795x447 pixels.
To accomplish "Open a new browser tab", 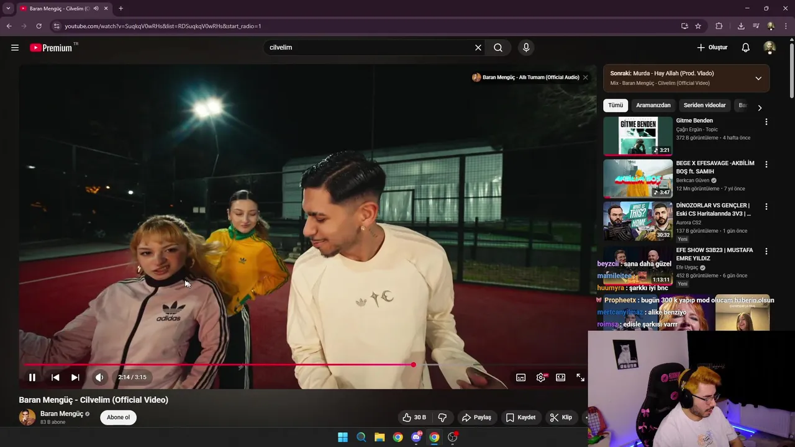I will coord(120,9).
